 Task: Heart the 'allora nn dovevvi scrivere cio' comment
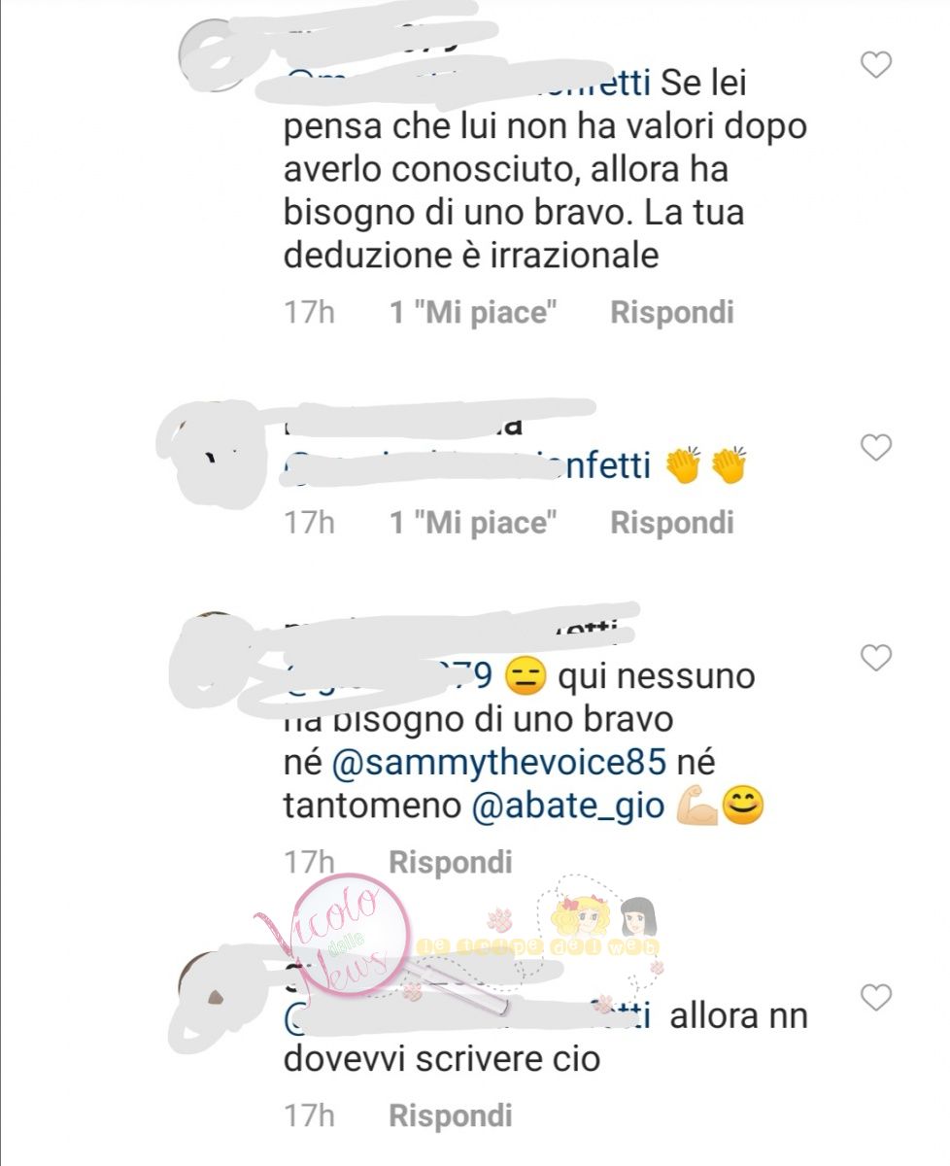(x=876, y=998)
